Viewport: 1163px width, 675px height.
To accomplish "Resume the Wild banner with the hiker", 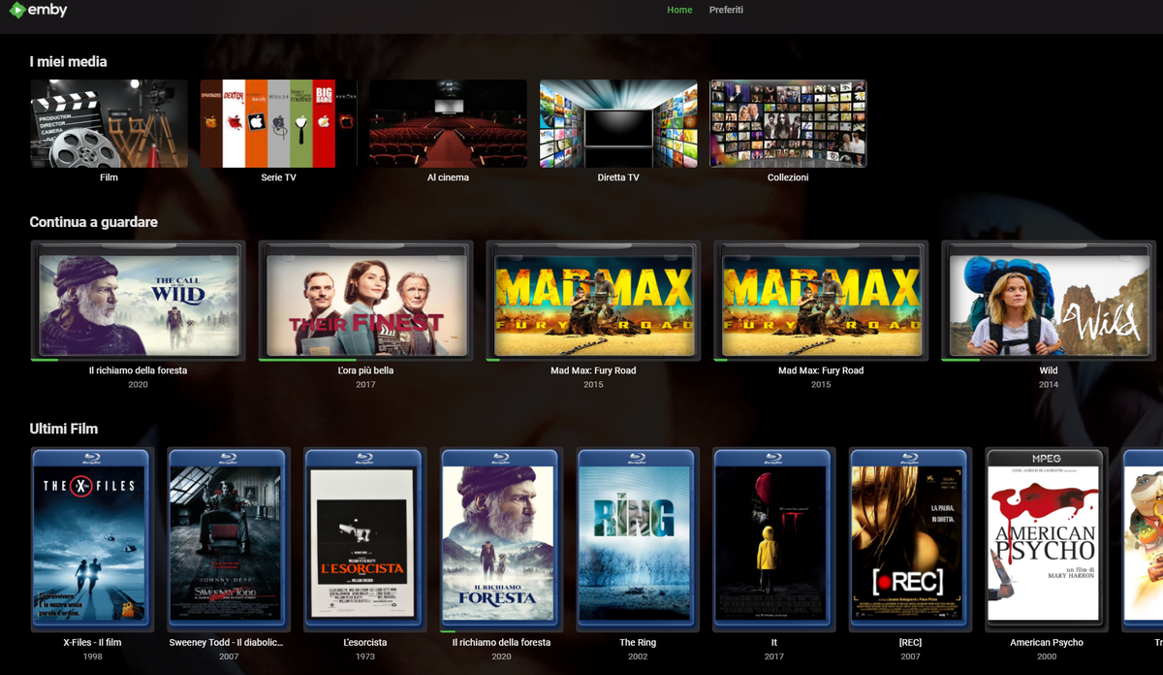I will pos(1049,301).
